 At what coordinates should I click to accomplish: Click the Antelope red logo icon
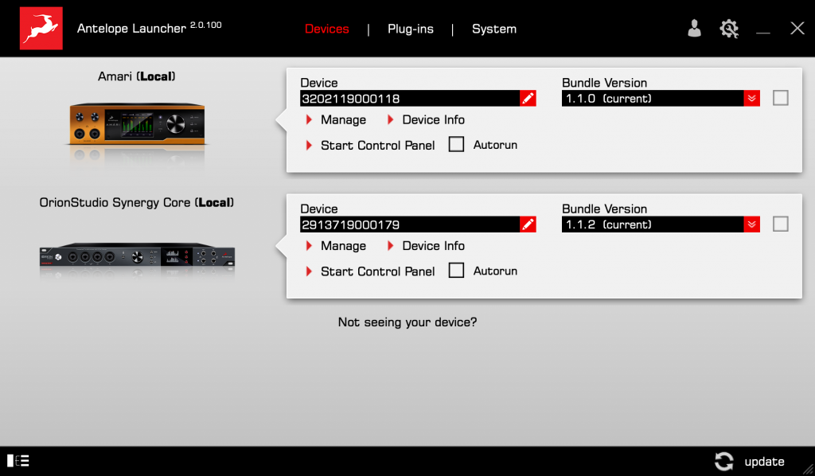coord(41,28)
